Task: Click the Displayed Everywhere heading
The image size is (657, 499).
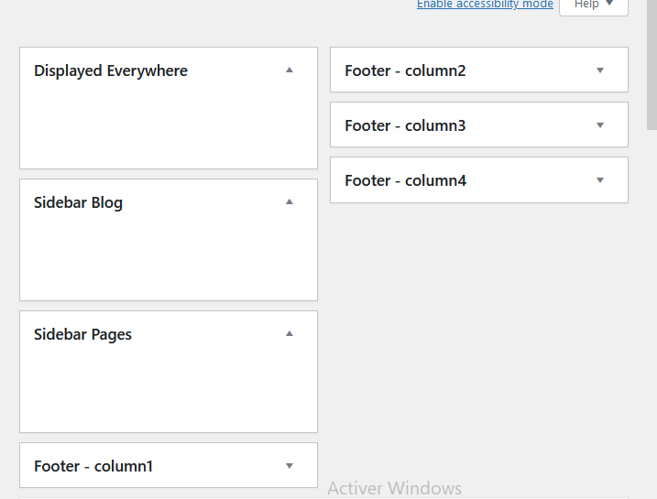Action: coord(111,71)
